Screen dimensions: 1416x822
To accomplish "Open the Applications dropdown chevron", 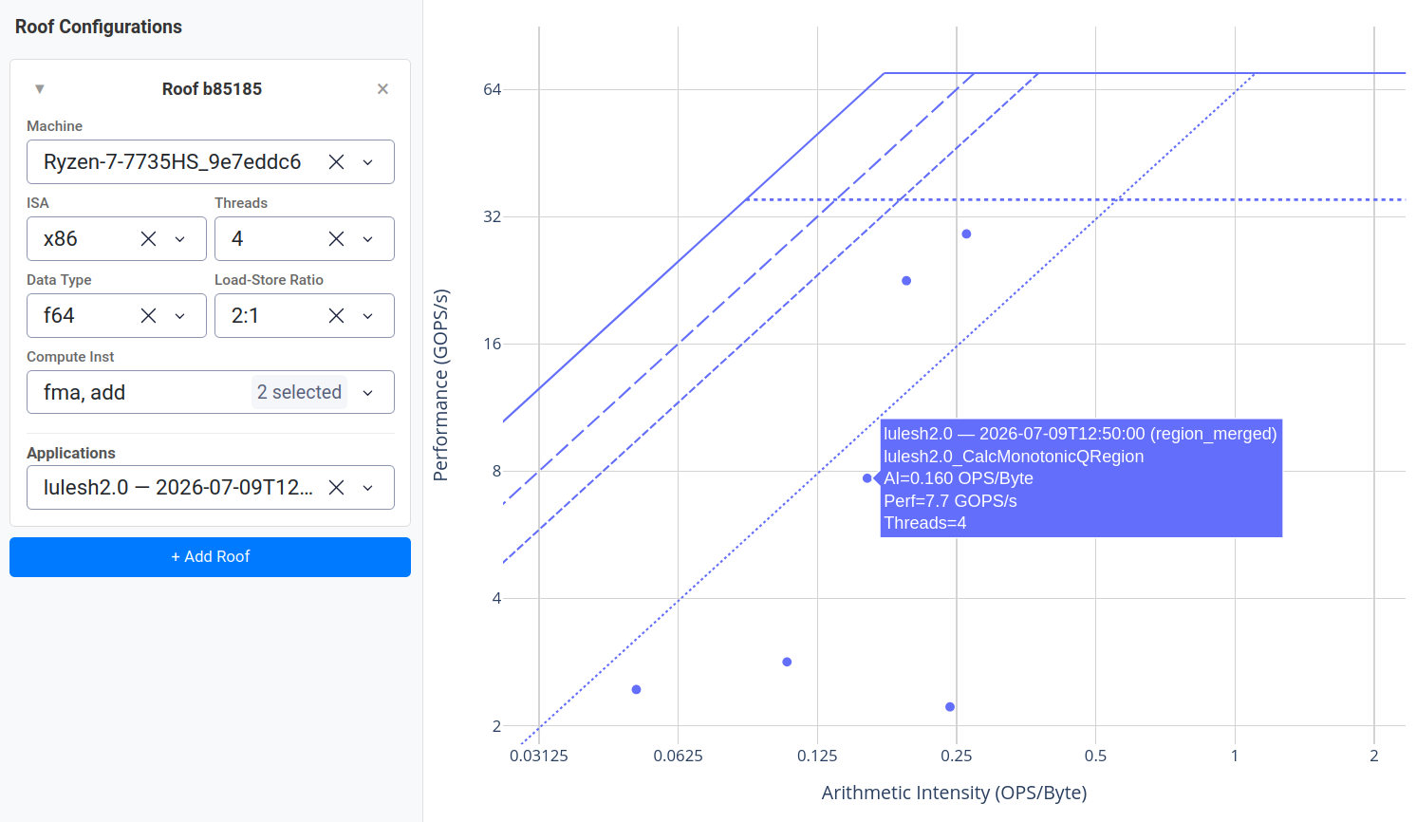I will point(368,488).
